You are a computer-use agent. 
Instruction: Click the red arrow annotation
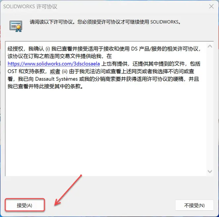pos(68,190)
